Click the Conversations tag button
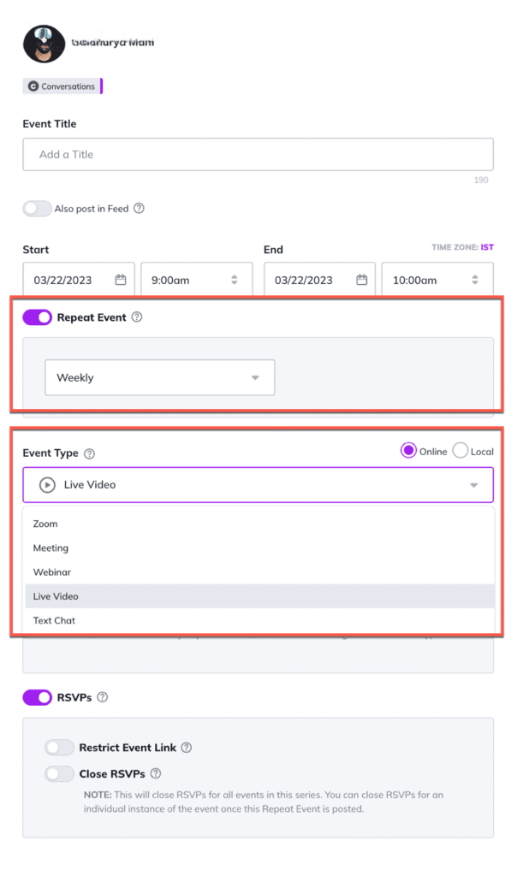Viewport: 517px width, 876px height. click(x=62, y=86)
